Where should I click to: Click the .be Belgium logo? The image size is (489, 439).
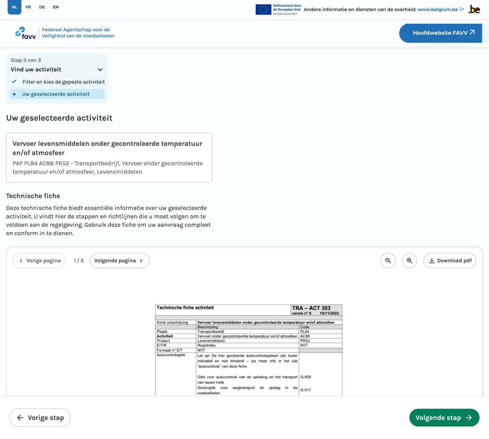click(474, 9)
